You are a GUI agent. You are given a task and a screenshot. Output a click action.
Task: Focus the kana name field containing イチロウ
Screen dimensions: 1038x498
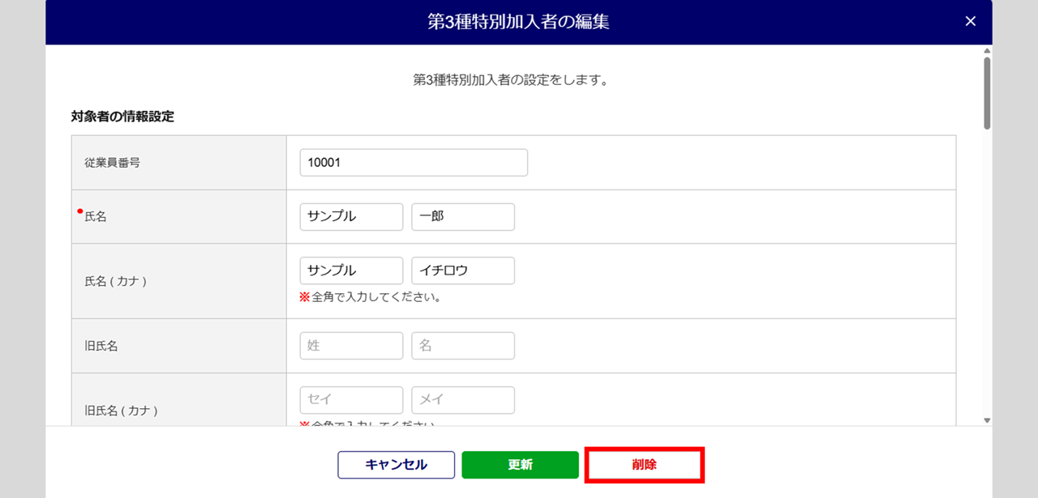(x=463, y=270)
